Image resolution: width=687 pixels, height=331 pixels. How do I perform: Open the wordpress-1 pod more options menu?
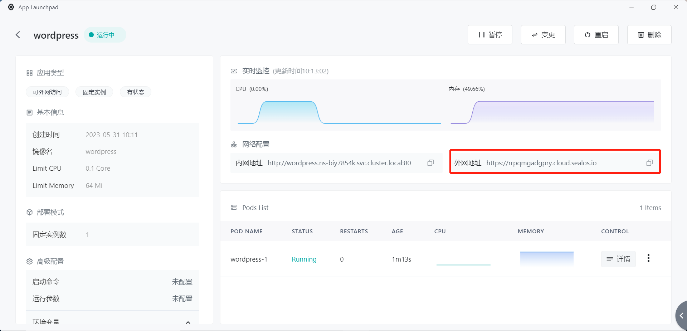point(648,258)
